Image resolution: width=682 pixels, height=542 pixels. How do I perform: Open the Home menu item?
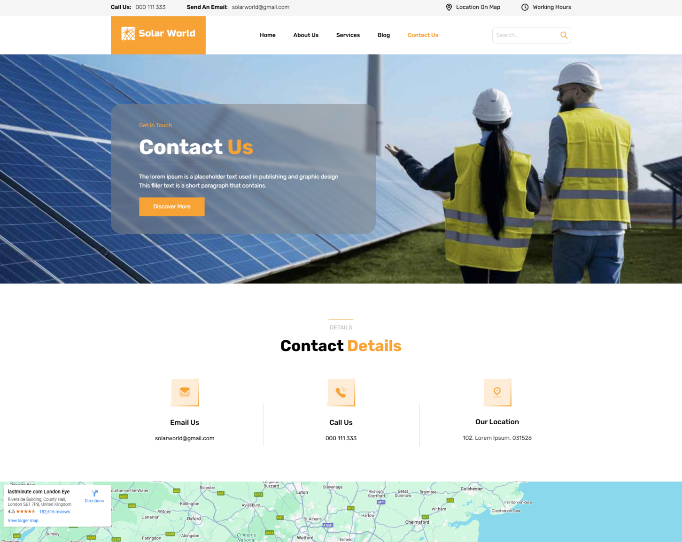pos(268,35)
